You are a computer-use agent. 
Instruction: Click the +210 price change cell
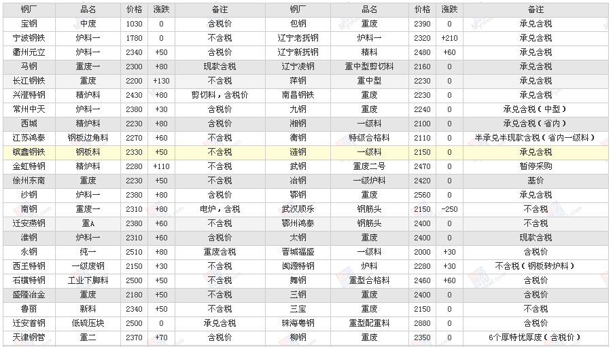(x=449, y=38)
